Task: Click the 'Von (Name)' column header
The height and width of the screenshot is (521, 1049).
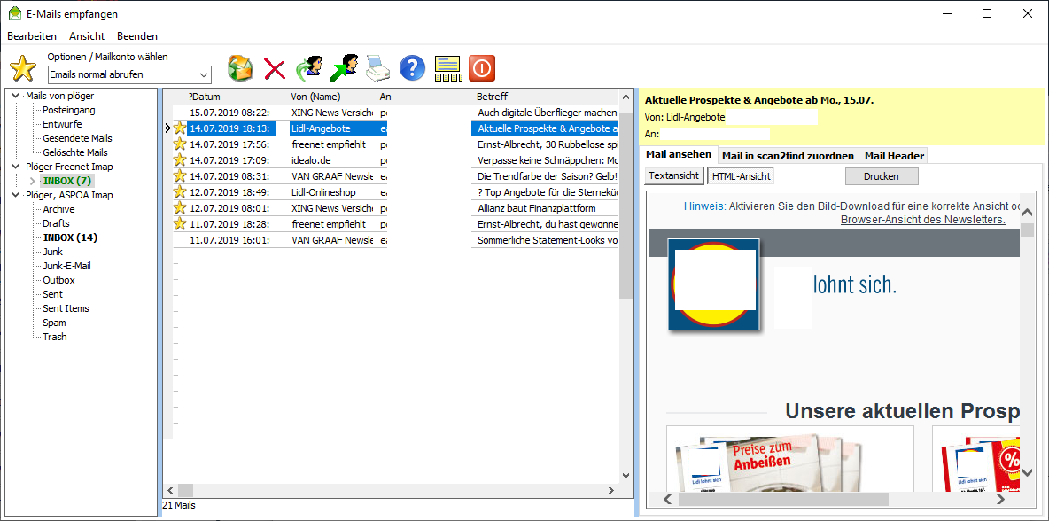Action: point(315,97)
